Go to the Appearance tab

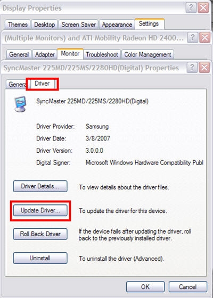click(117, 24)
